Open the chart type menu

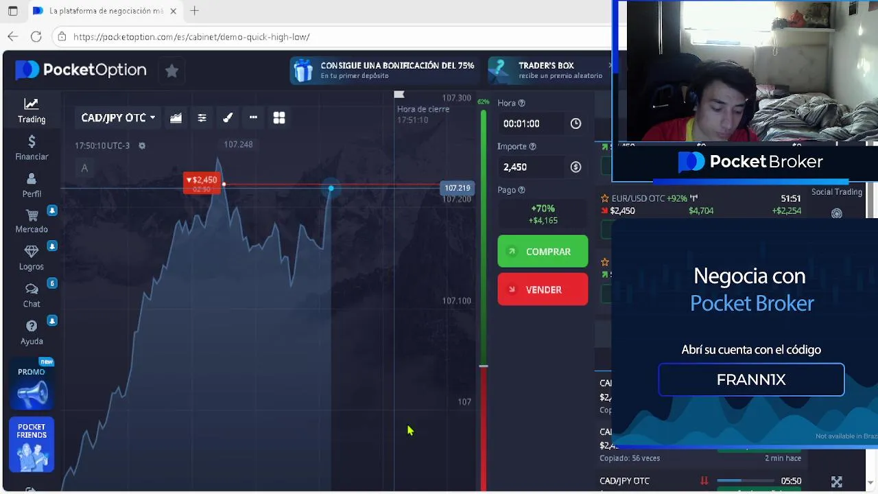pyautogui.click(x=176, y=118)
